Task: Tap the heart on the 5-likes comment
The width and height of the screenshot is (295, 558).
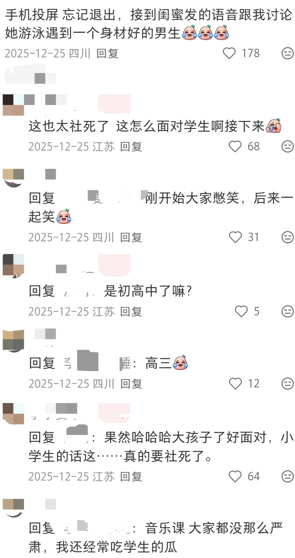Action: tap(241, 311)
